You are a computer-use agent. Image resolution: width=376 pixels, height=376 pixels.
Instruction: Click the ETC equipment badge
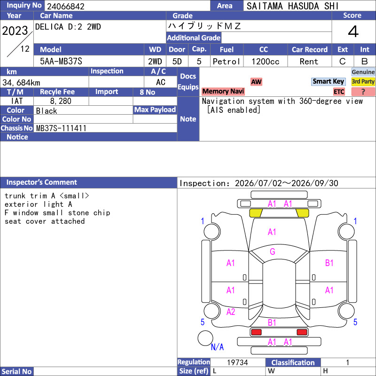(339, 92)
